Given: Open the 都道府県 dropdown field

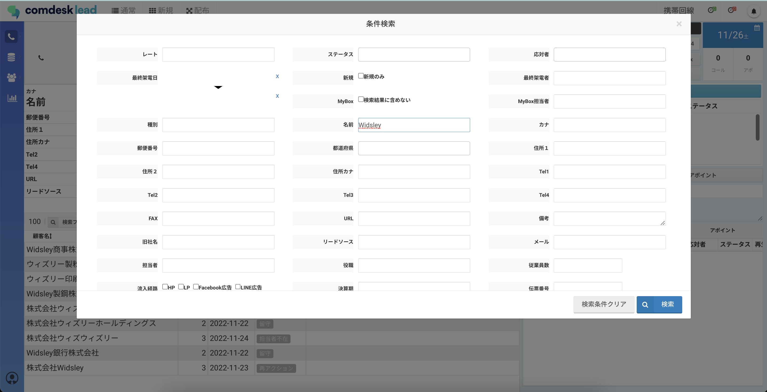Looking at the screenshot, I should pos(414,148).
